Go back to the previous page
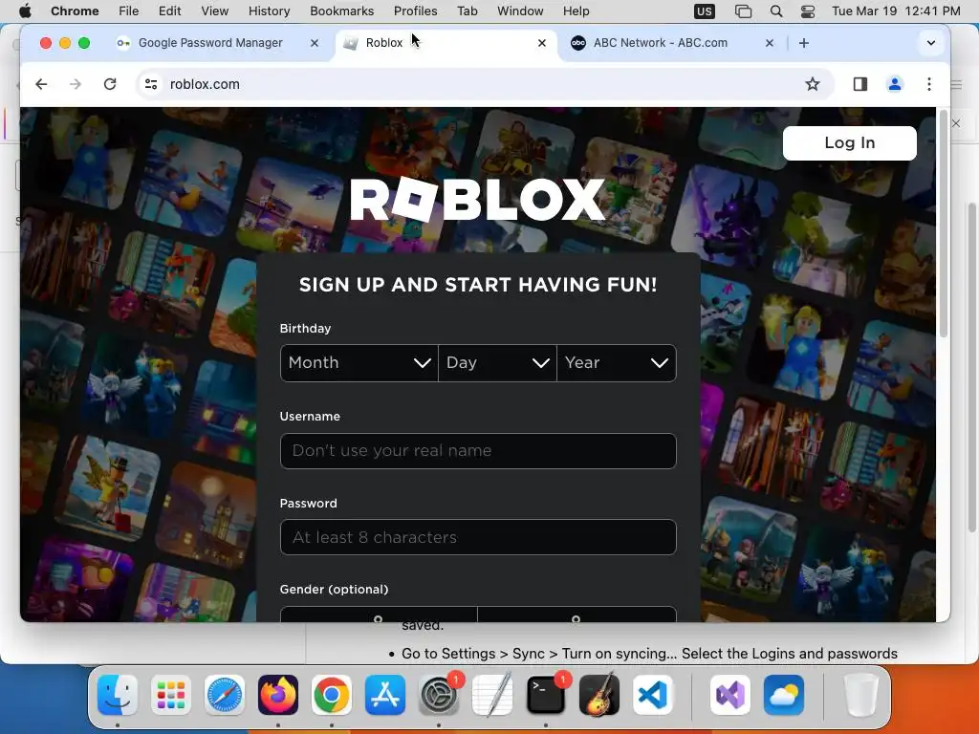Screen dimensions: 979x734 41,84
